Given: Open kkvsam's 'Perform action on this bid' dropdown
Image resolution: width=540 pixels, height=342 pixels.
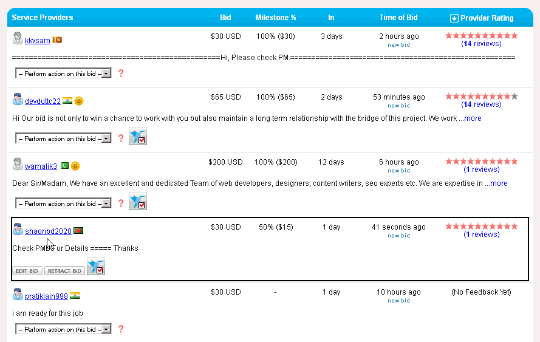Looking at the screenshot, I should pos(64,74).
